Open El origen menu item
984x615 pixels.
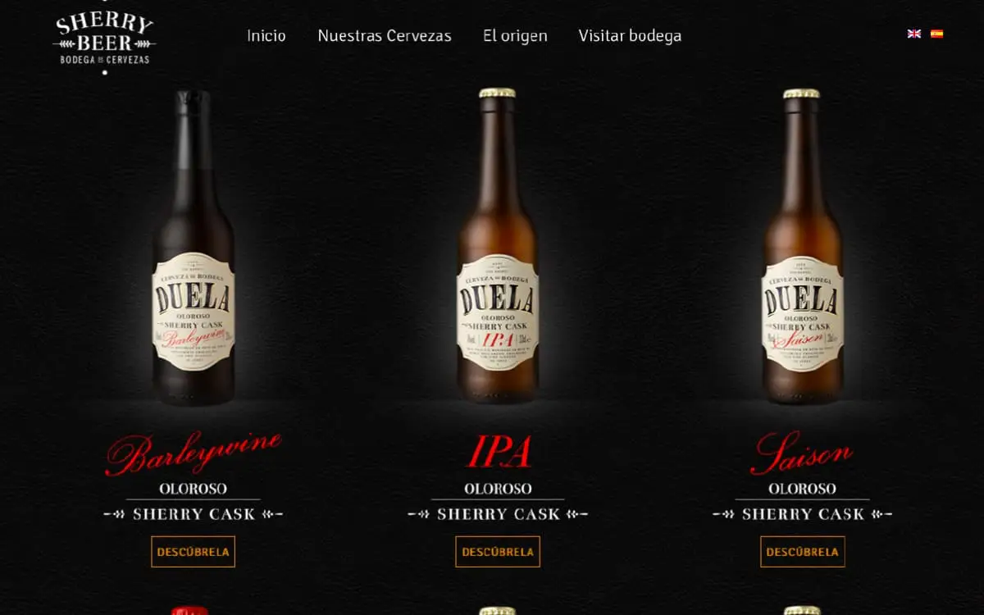tap(515, 36)
